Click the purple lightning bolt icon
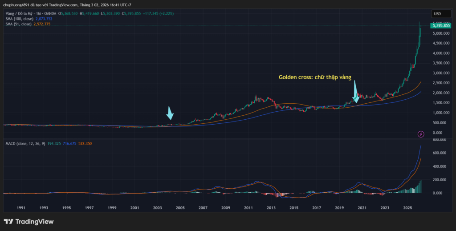 coord(420,134)
